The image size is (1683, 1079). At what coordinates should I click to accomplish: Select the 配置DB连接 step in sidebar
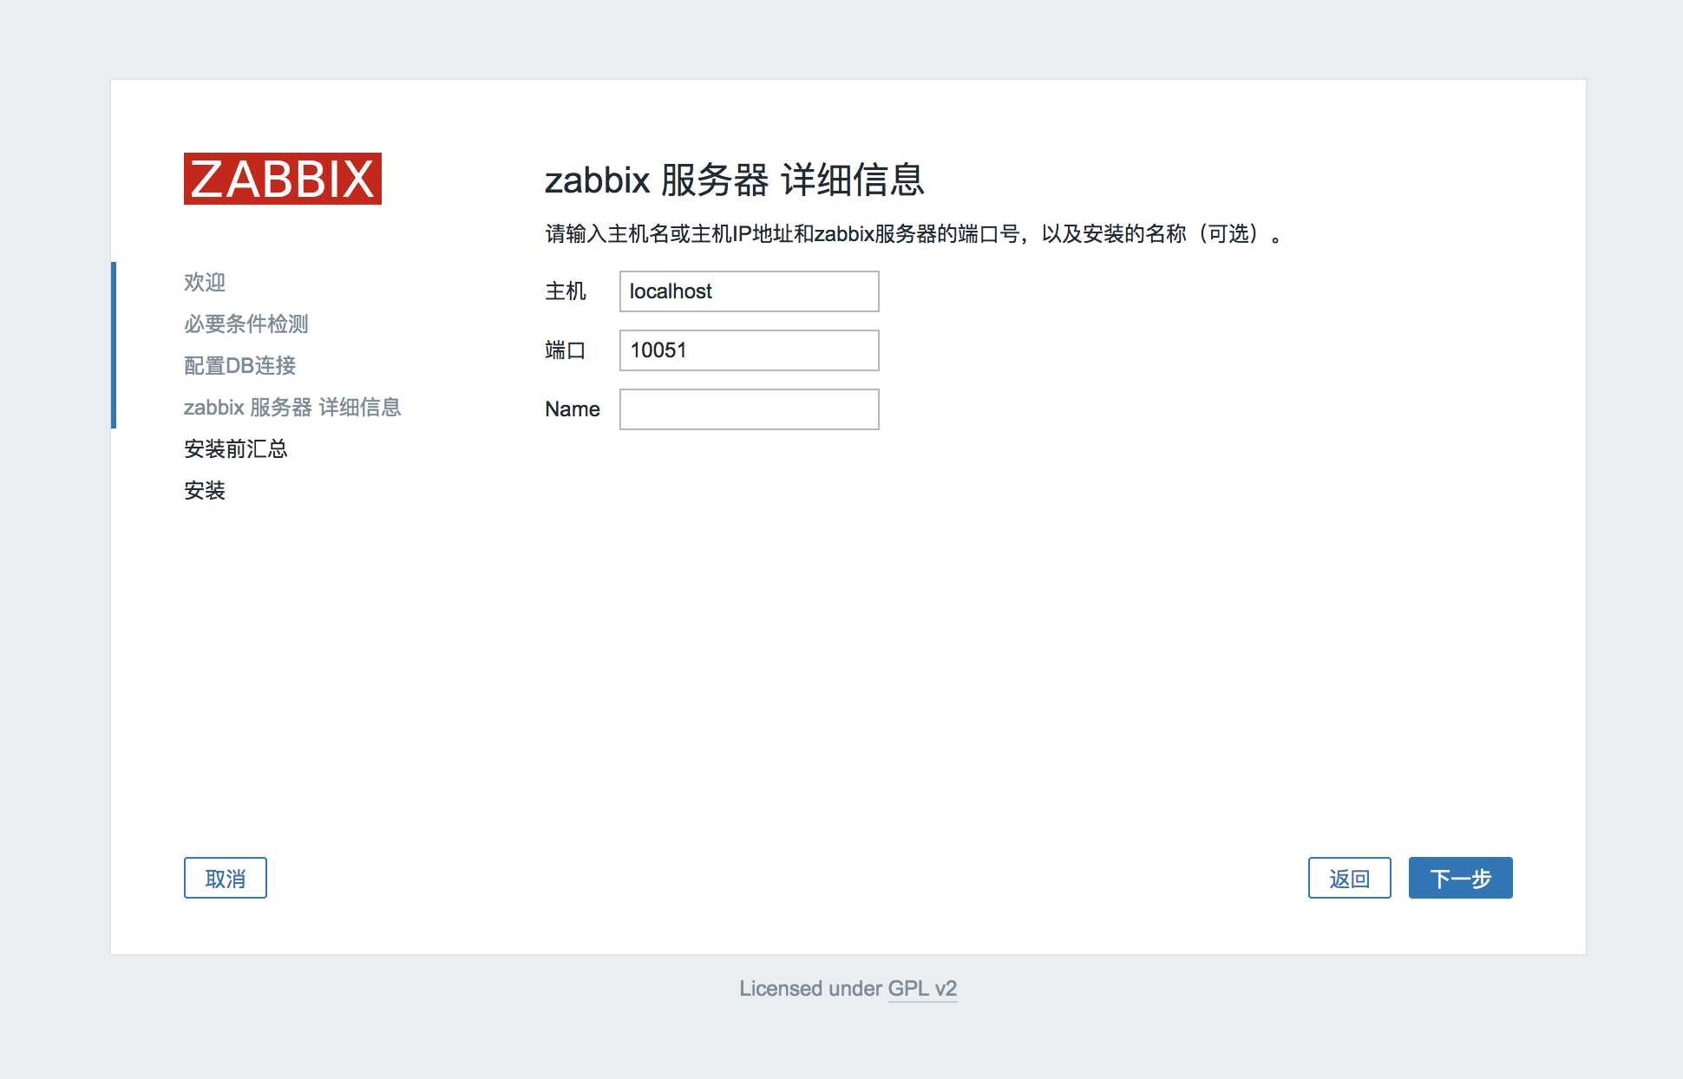point(240,365)
